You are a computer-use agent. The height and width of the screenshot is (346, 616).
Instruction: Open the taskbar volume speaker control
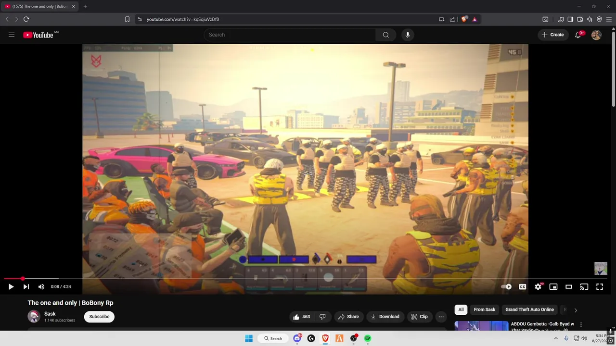584,338
